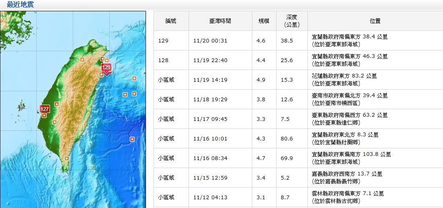
Task: Click depth value 8.7
Action: (x=285, y=198)
